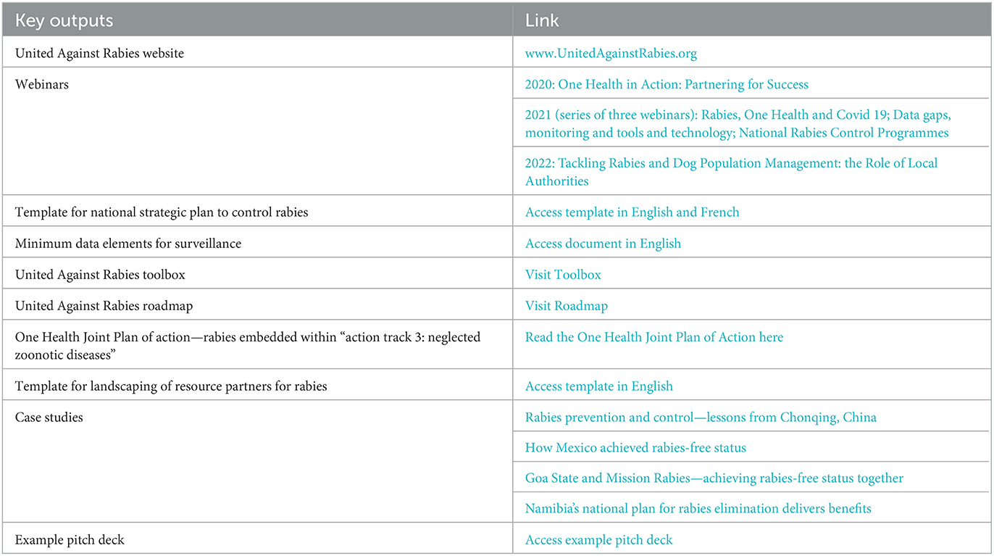Select the United Against Rabies website cell
994x556 pixels.
click(257, 53)
